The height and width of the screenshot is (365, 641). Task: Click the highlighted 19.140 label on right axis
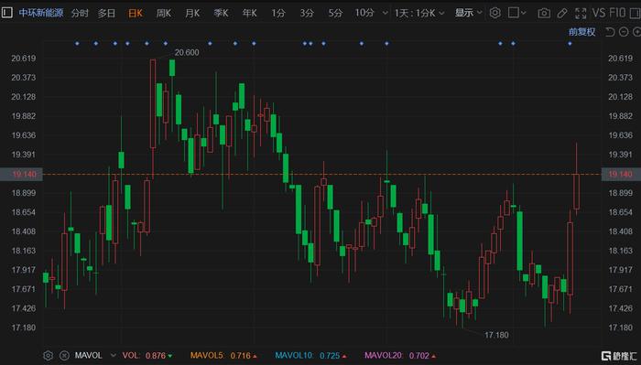pyautogui.click(x=621, y=175)
